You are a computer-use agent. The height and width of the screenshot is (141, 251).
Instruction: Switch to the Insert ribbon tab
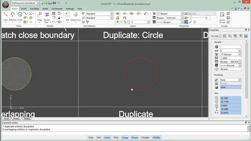click(24, 9)
